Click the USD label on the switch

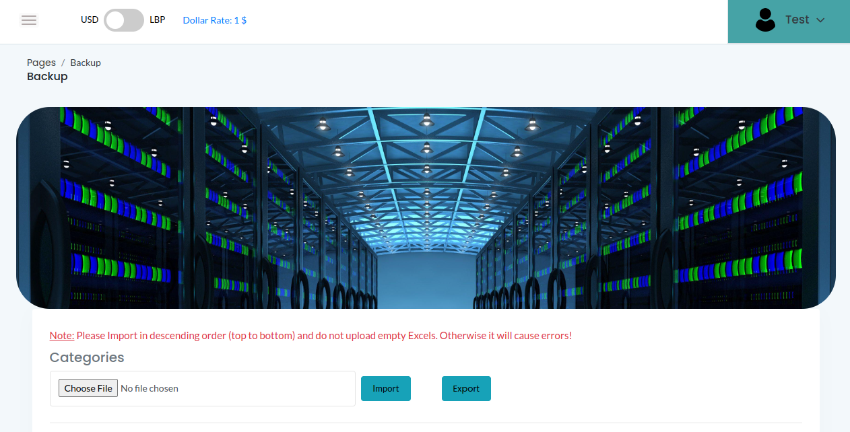pos(89,20)
